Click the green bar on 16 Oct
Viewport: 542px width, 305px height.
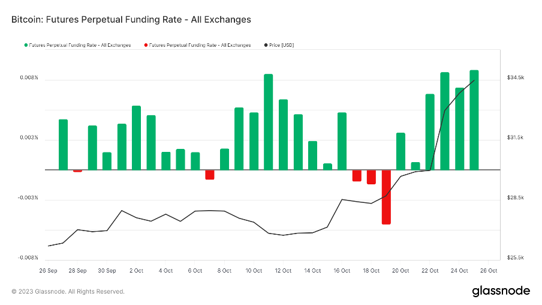pyautogui.click(x=342, y=141)
